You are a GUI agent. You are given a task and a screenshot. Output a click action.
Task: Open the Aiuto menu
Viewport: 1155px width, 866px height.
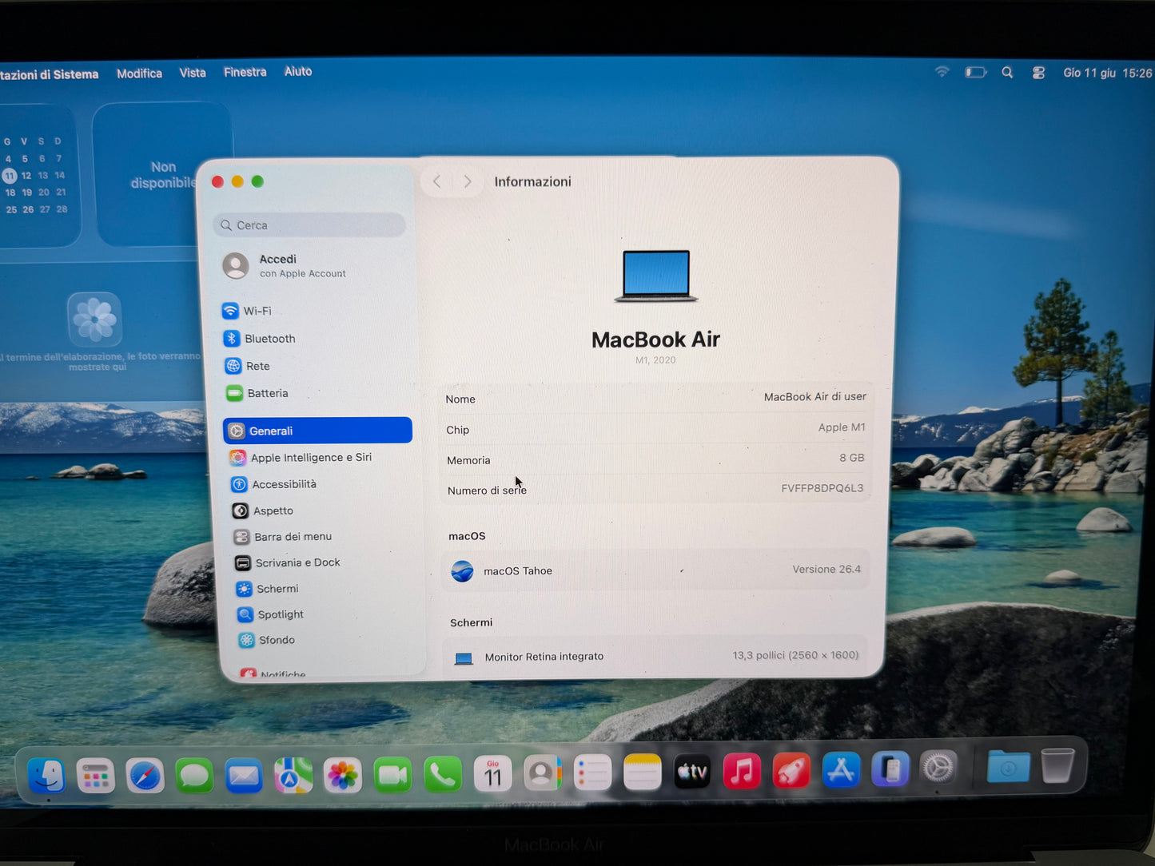tap(298, 71)
